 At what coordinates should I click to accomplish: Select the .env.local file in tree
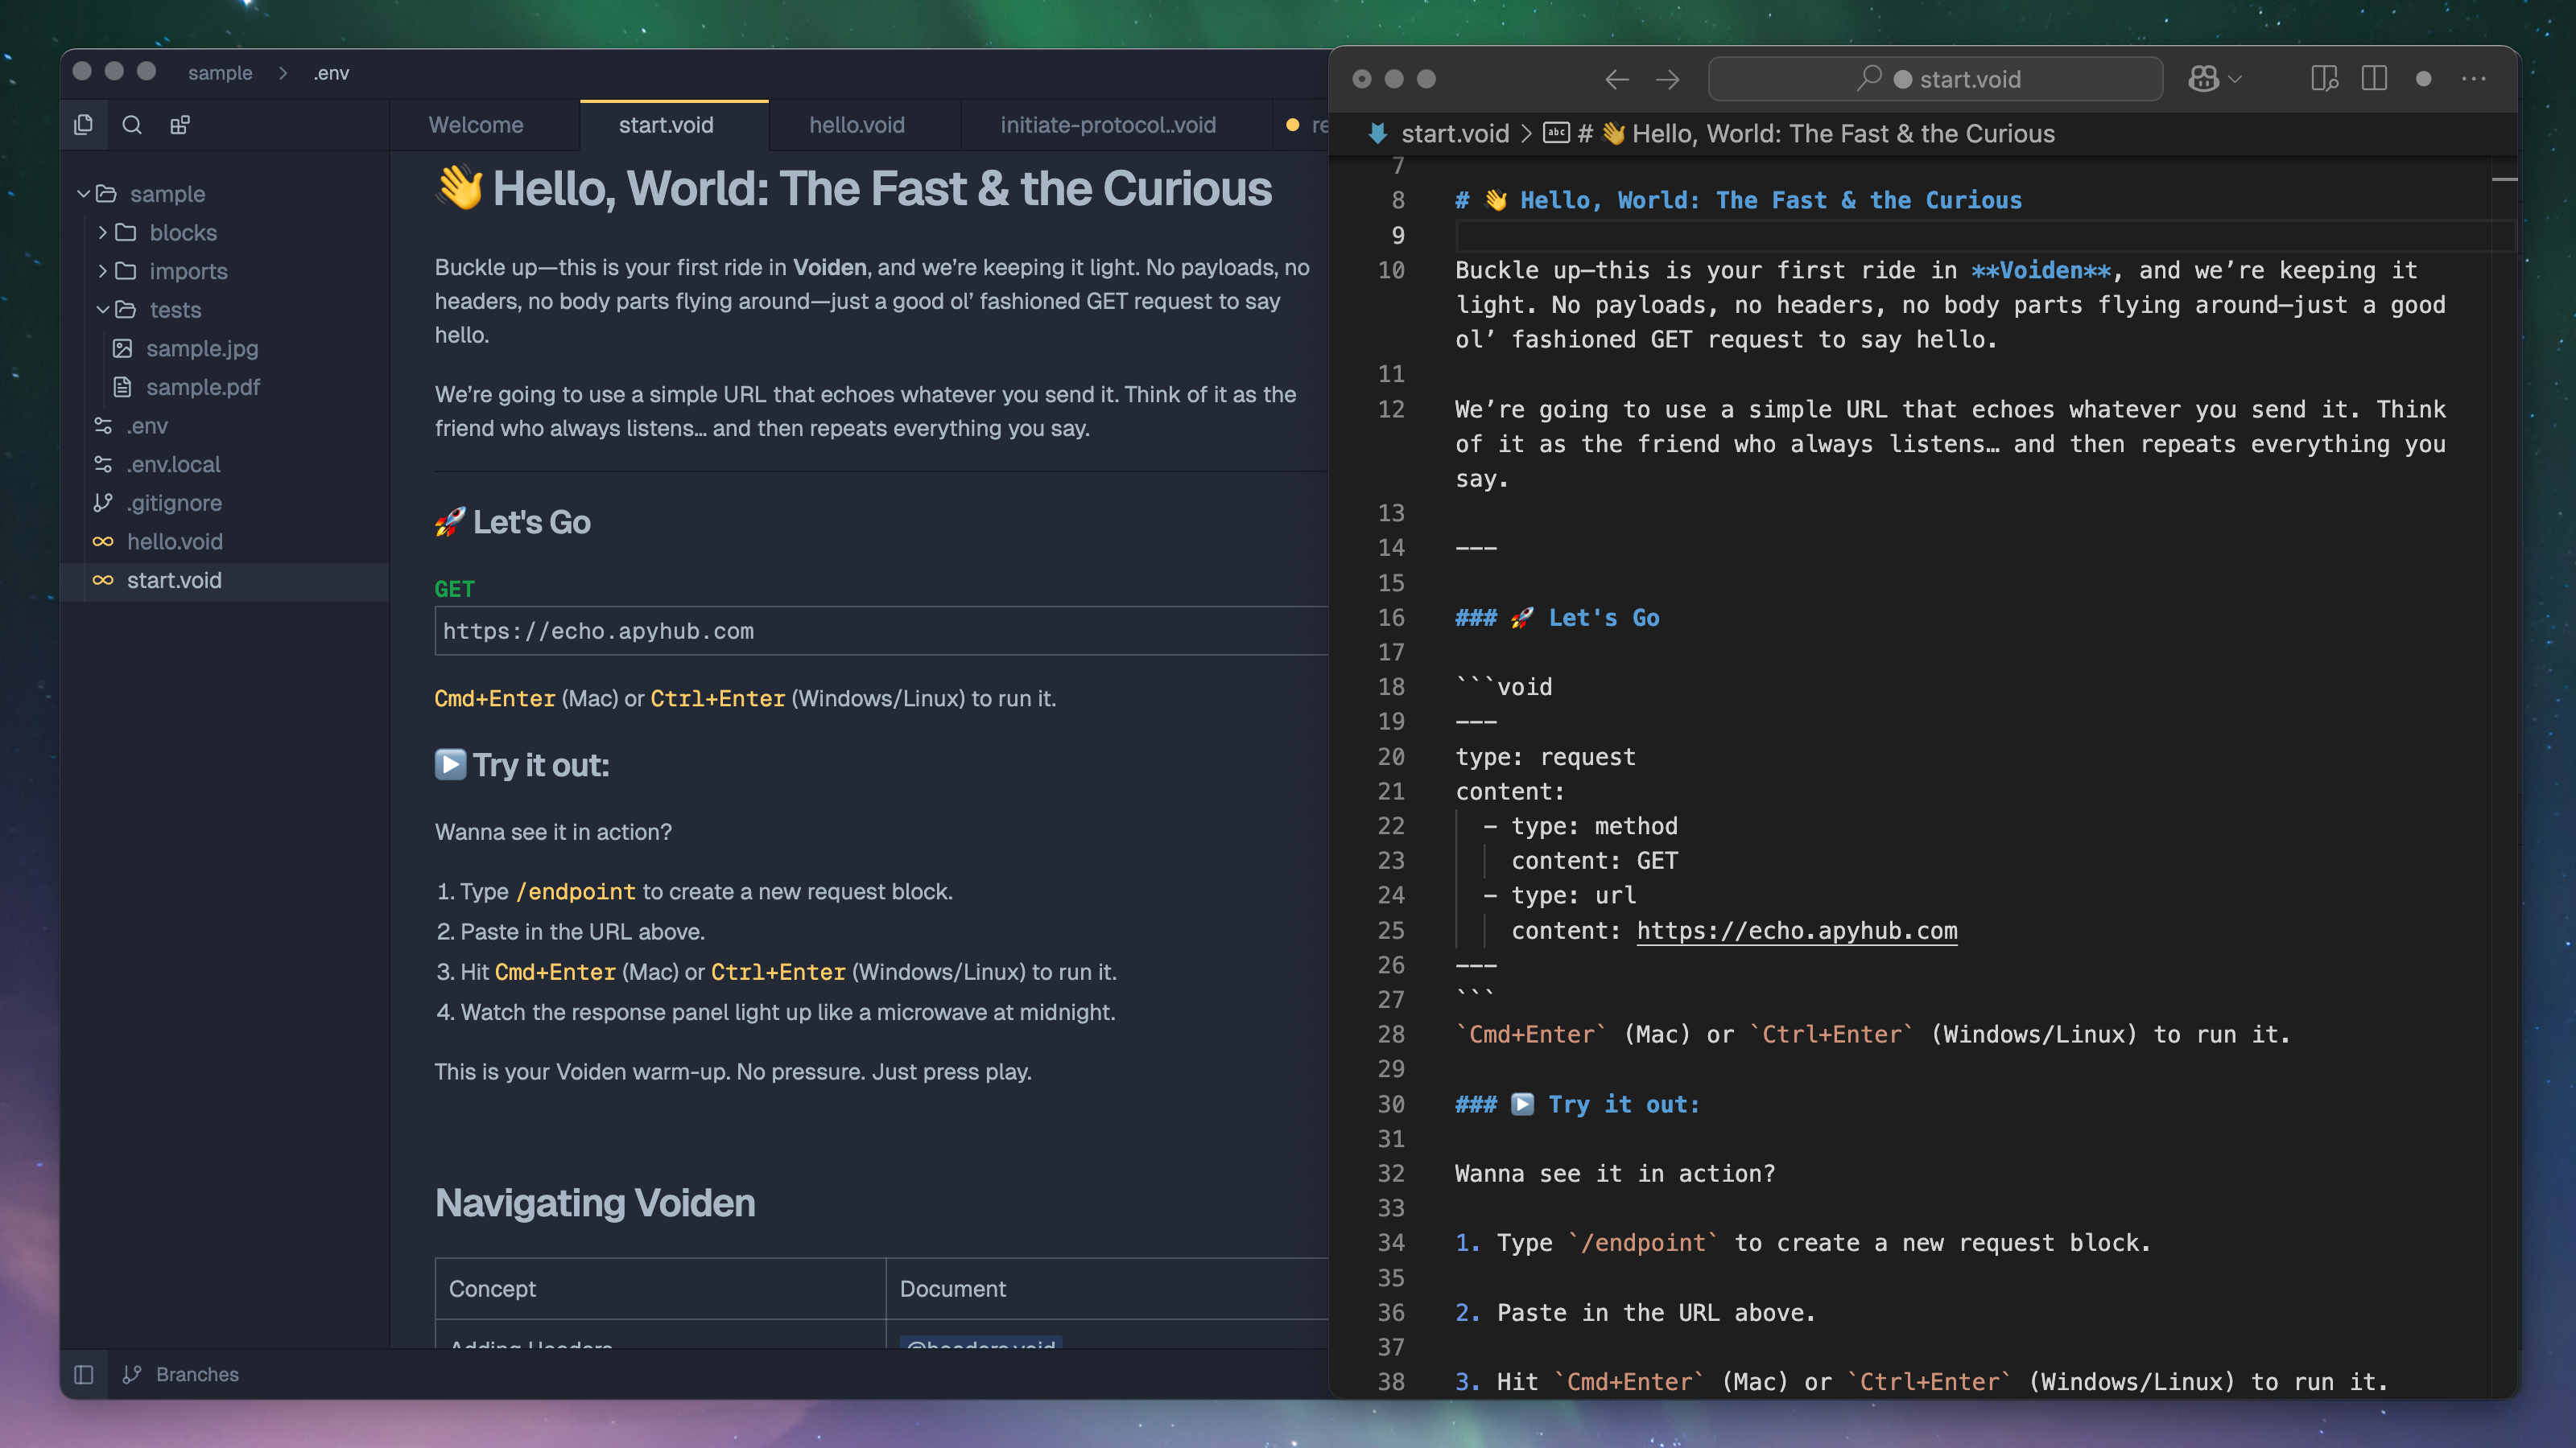pos(173,465)
